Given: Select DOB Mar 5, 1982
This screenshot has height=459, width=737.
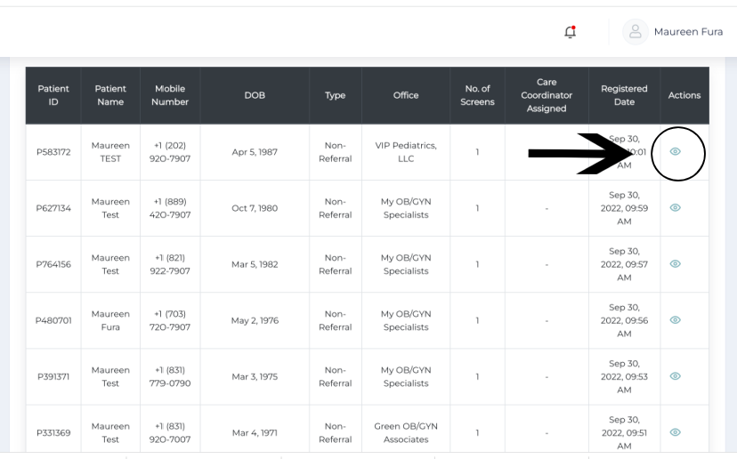Looking at the screenshot, I should (255, 264).
